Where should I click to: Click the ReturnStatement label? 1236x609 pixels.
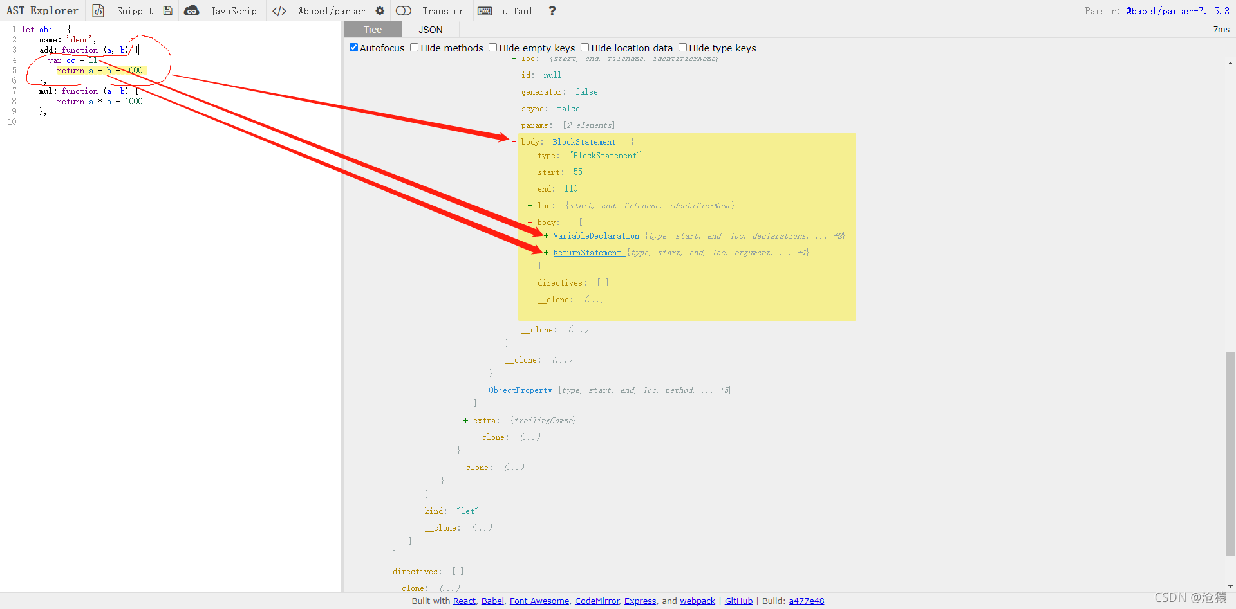[x=587, y=253]
